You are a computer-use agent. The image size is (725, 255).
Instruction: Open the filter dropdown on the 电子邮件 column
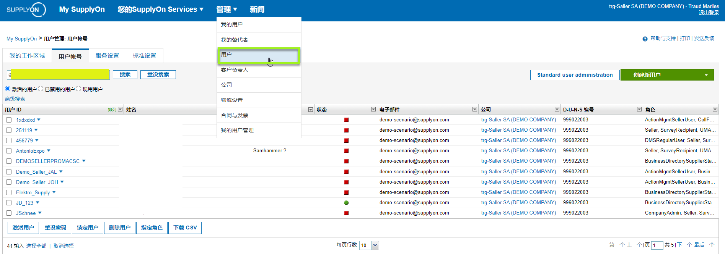point(475,109)
